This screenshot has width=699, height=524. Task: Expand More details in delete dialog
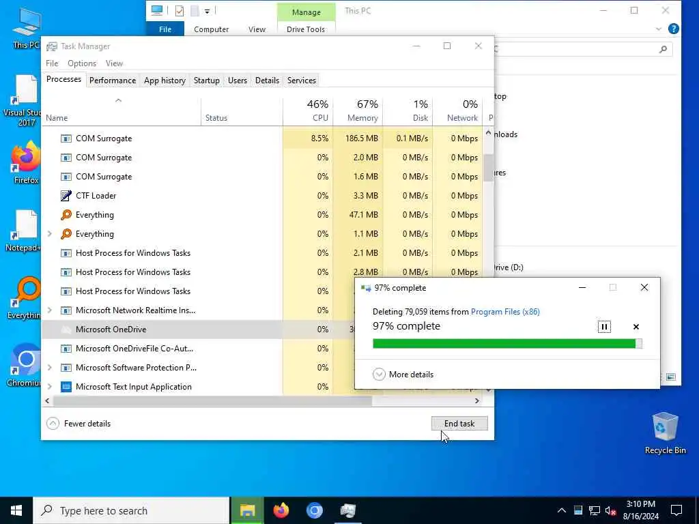(403, 375)
